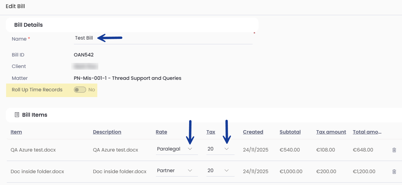Screen dimensions: 402x185
Task: Delete the QA Azure test.docx bill item
Action: pos(394,150)
